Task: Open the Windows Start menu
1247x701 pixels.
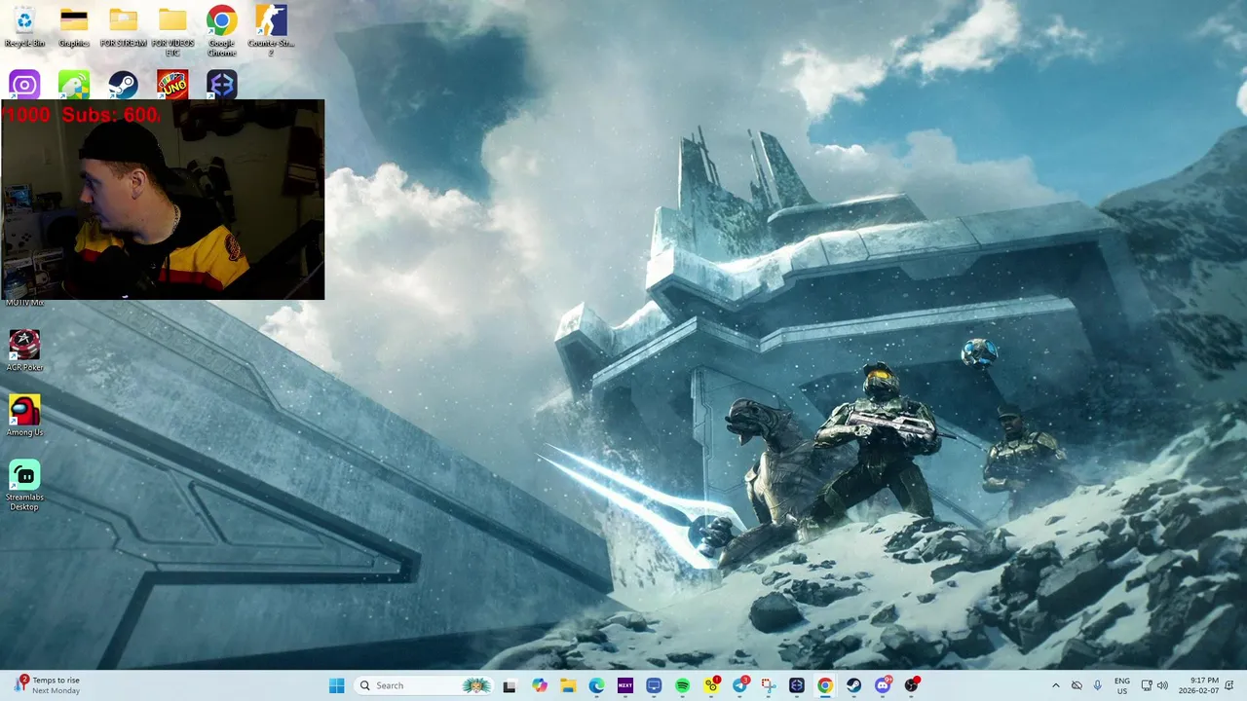Action: point(336,685)
